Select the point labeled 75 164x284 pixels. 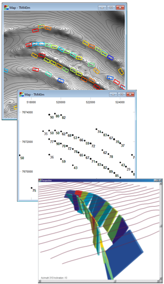tap(32, 188)
